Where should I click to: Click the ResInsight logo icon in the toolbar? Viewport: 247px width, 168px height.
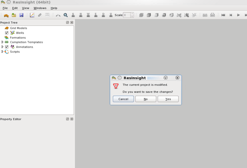pos(6,15)
